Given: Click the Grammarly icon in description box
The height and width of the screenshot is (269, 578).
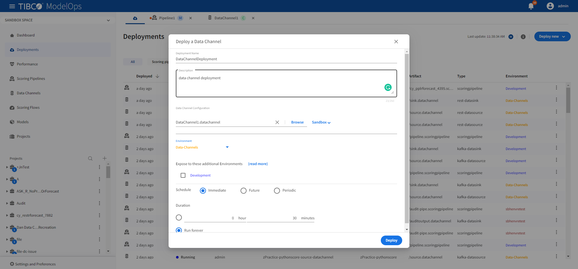Looking at the screenshot, I should [x=388, y=87].
